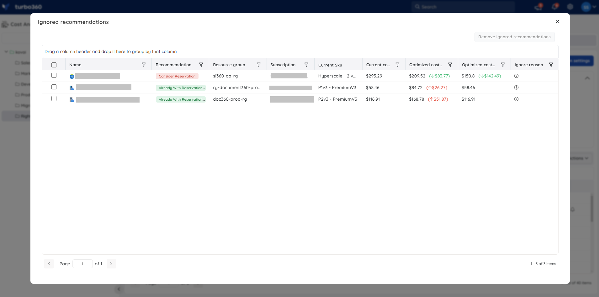
Task: Click the page number input field
Action: pos(82,264)
